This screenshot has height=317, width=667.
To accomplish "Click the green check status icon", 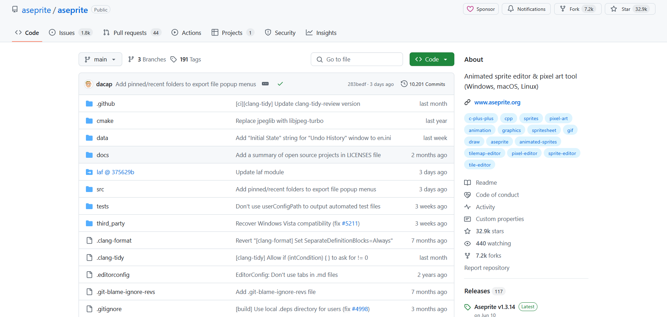I will (x=280, y=84).
